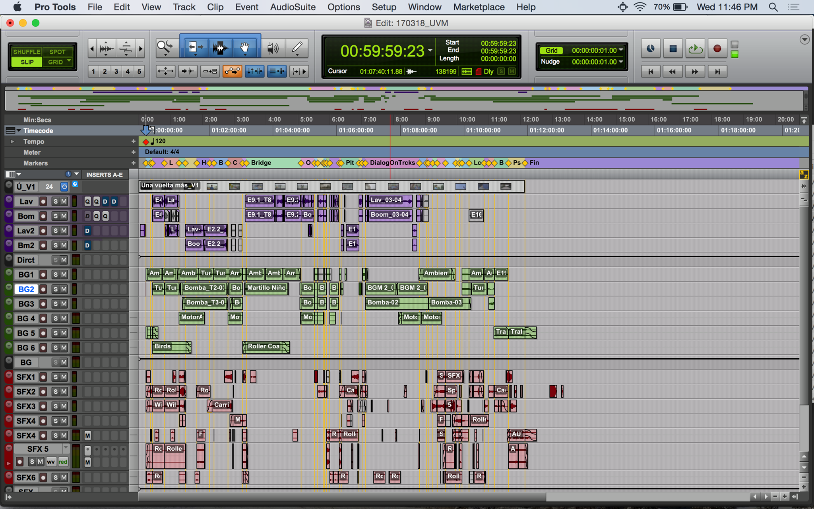Enable Spot edit mode

[57, 52]
